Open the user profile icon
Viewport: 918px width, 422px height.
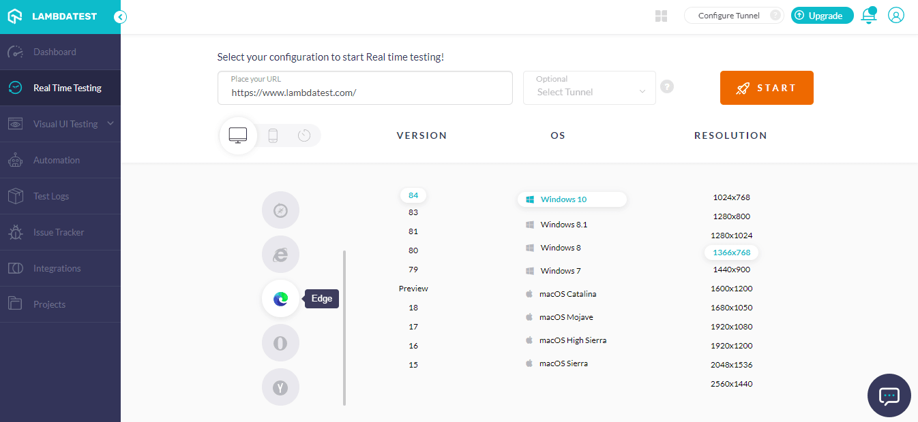895,16
